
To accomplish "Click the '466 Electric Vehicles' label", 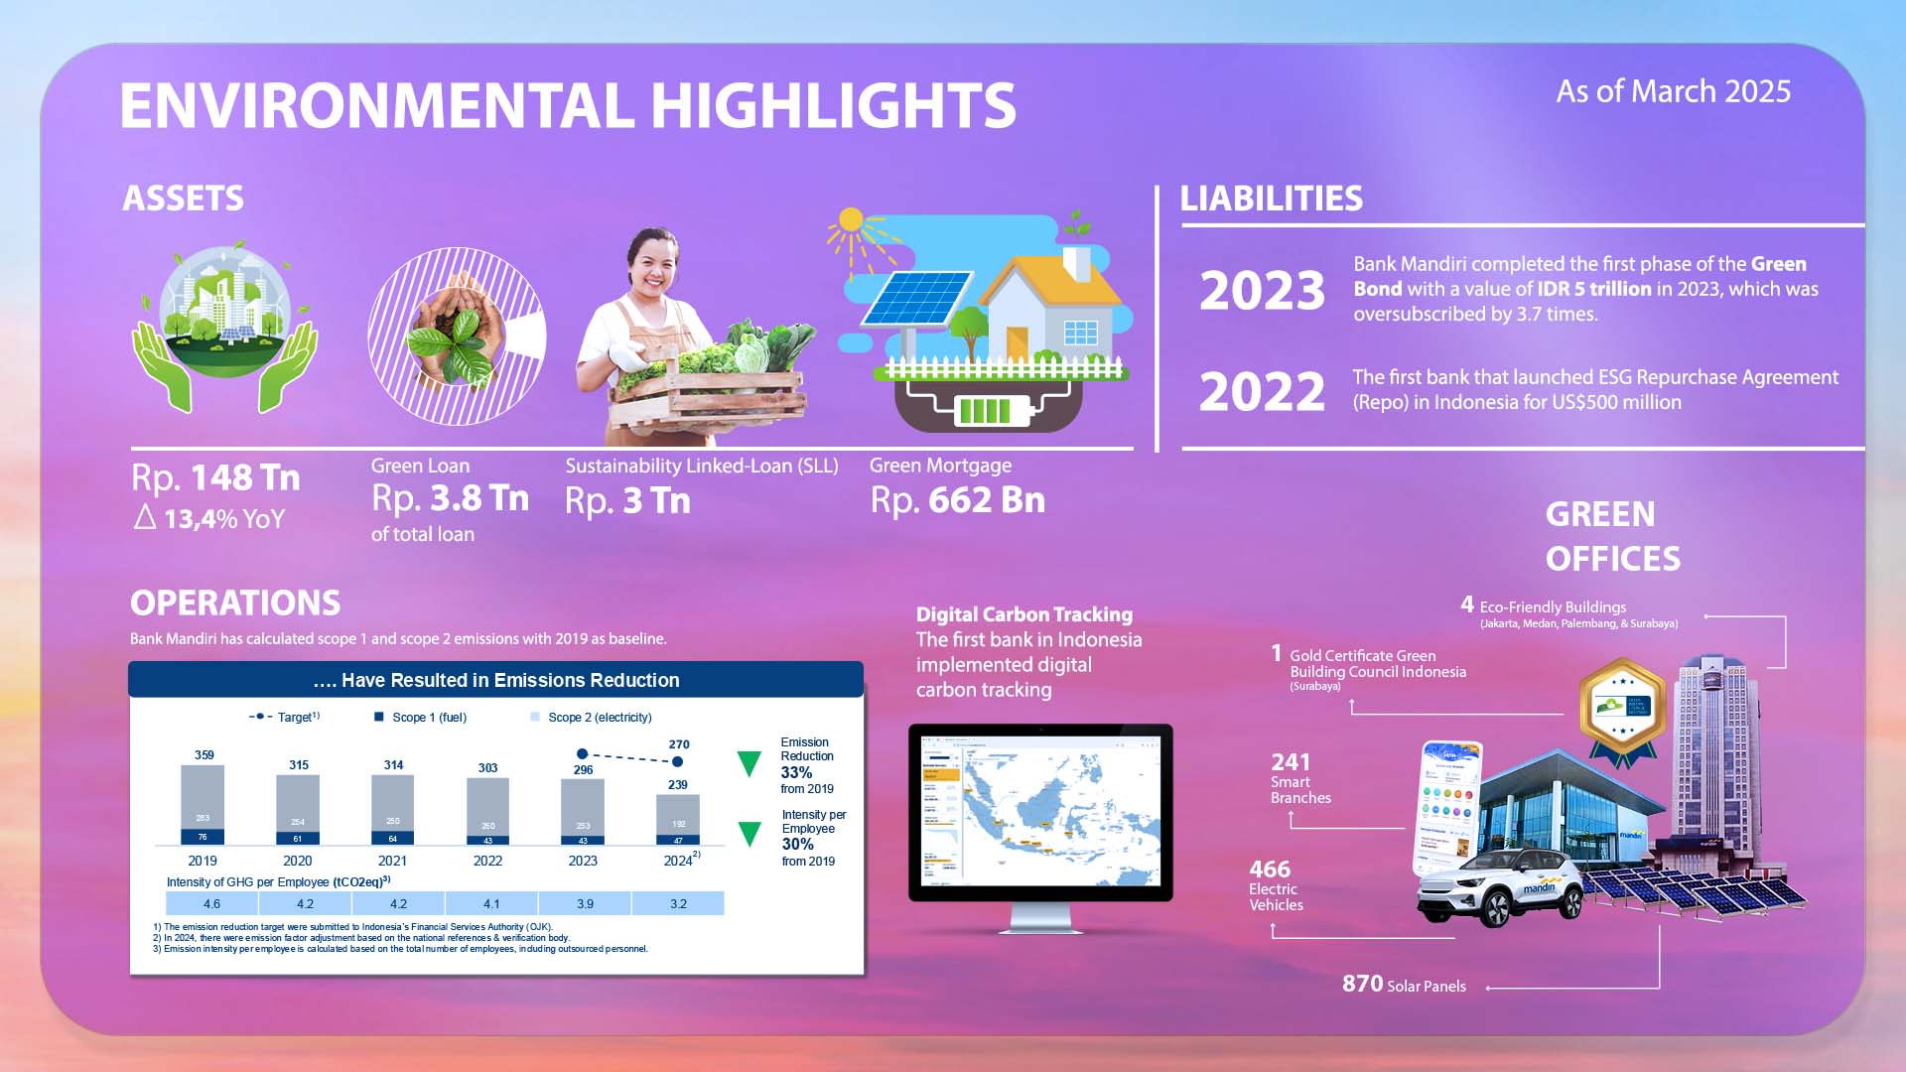I will click(x=1277, y=885).
